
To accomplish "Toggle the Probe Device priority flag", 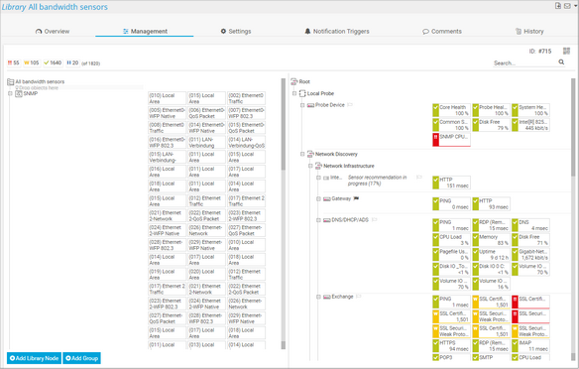I will click(350, 105).
